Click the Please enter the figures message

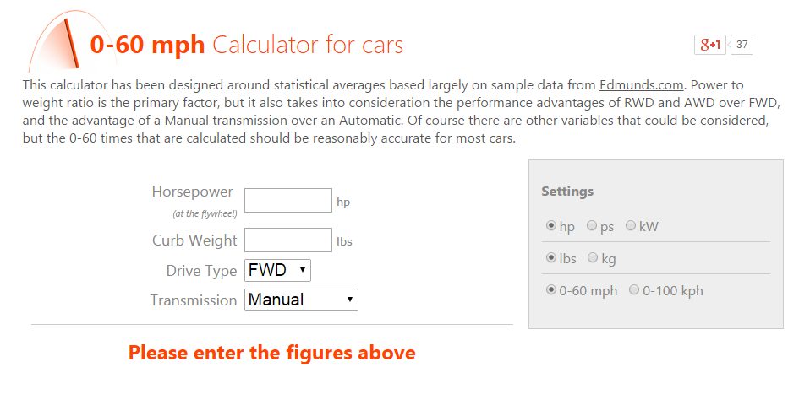coord(271,353)
